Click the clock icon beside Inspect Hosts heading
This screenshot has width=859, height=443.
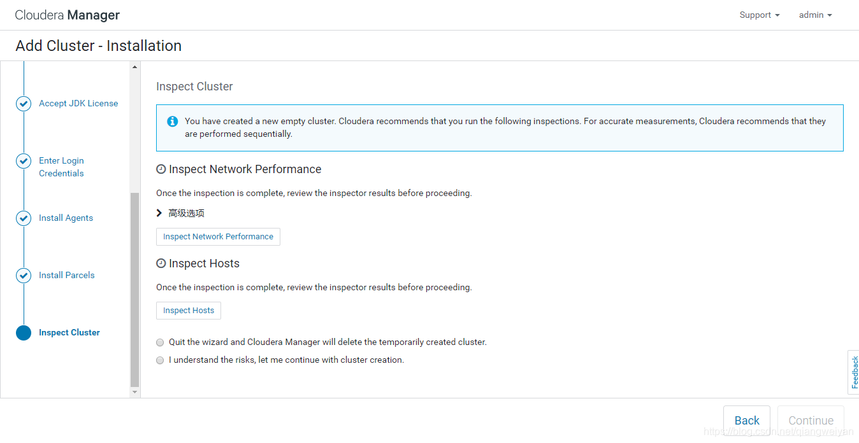[x=161, y=264]
